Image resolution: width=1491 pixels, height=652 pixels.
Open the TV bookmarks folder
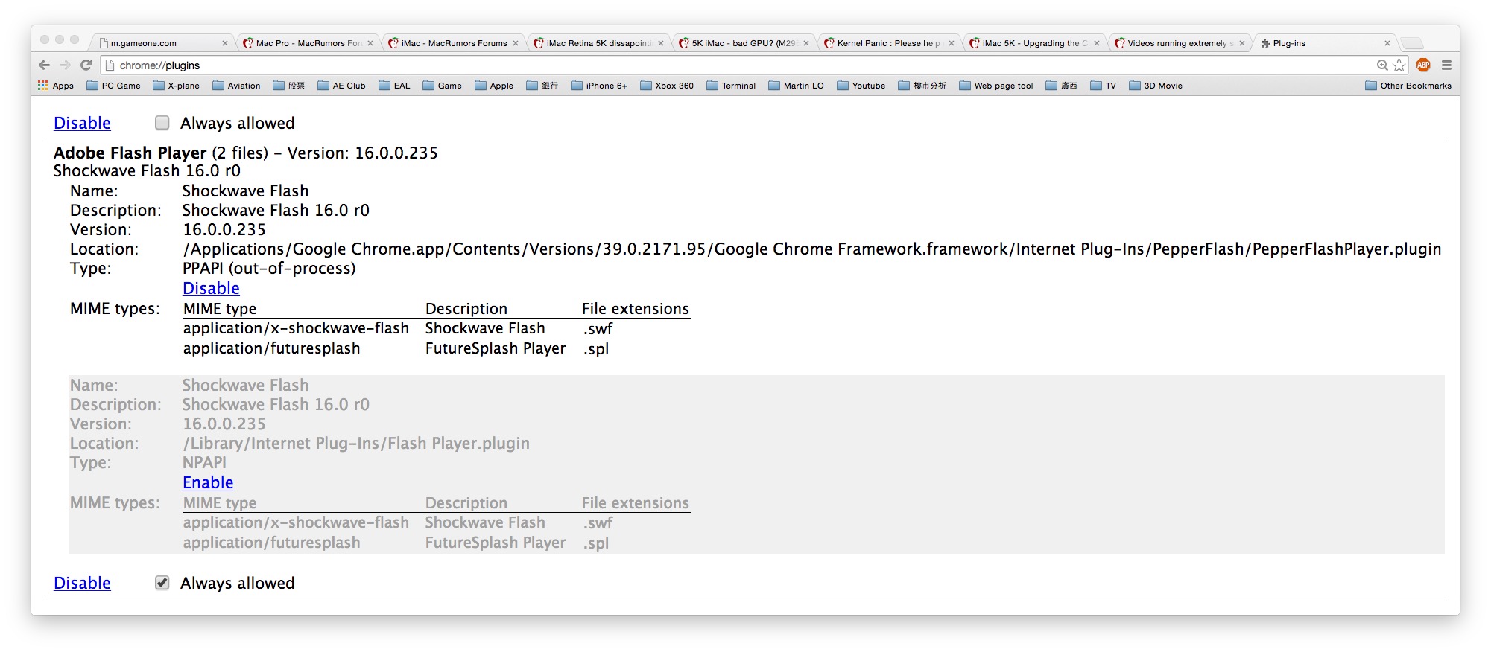coord(1103,86)
